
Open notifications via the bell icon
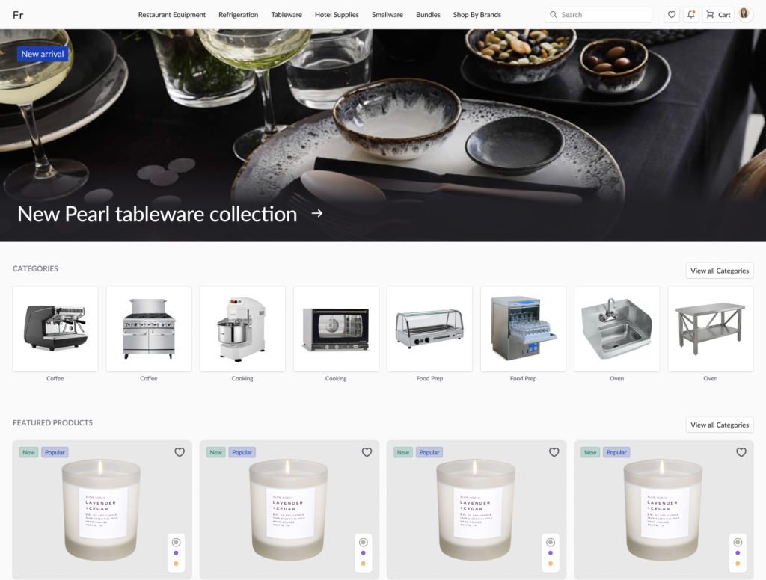click(x=690, y=15)
